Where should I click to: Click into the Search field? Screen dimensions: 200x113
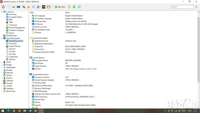(182, 7)
